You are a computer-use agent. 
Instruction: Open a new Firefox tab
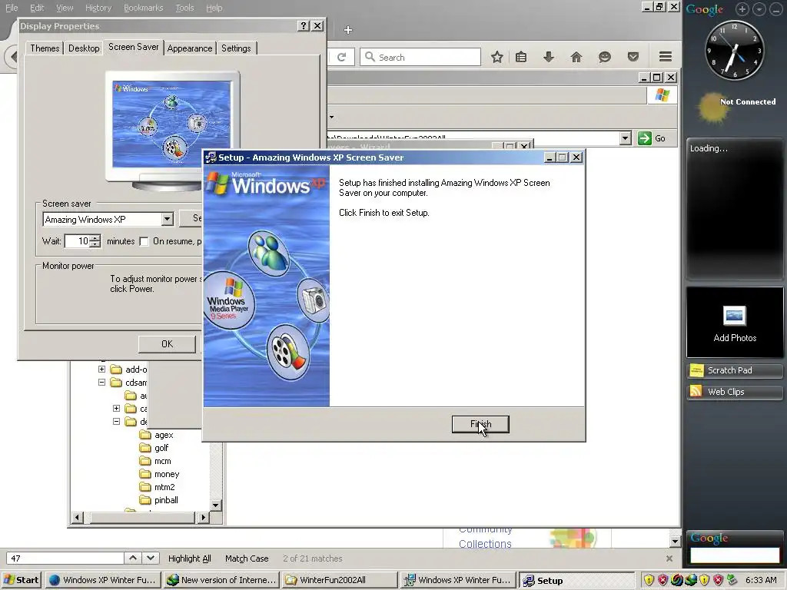coord(348,30)
